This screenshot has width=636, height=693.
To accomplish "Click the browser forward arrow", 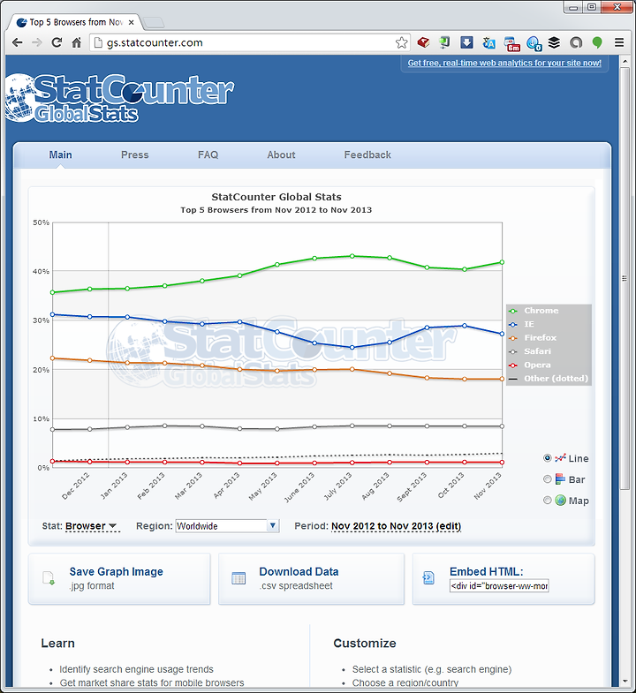I will pos(37,43).
